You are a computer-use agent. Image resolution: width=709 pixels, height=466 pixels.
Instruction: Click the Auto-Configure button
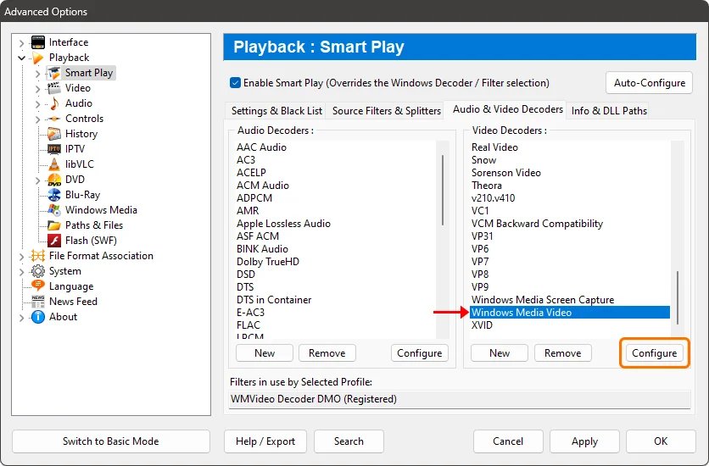[650, 83]
